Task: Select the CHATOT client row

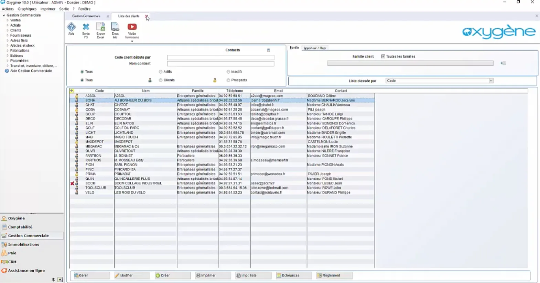Action: [222, 105]
